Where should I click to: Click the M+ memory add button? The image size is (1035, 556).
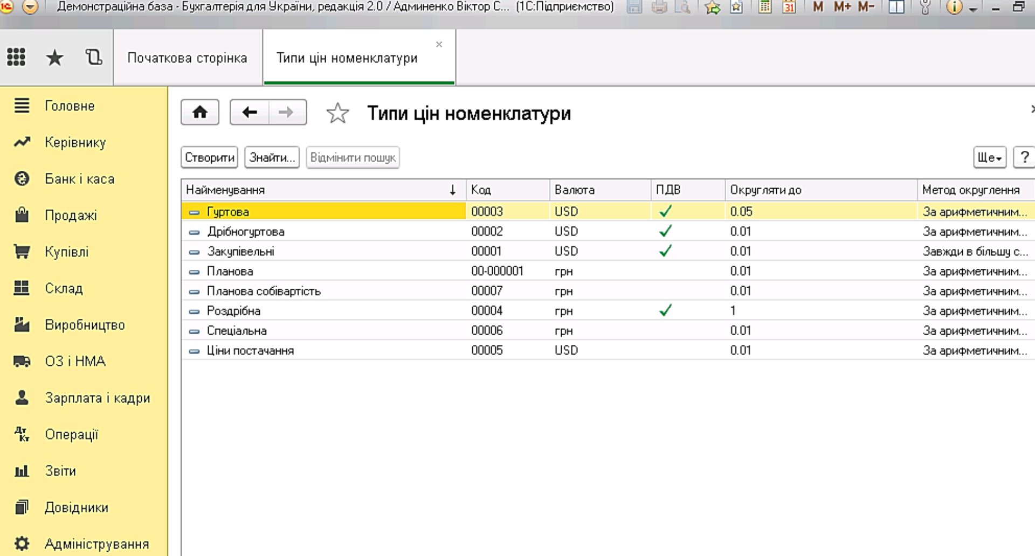point(842,7)
